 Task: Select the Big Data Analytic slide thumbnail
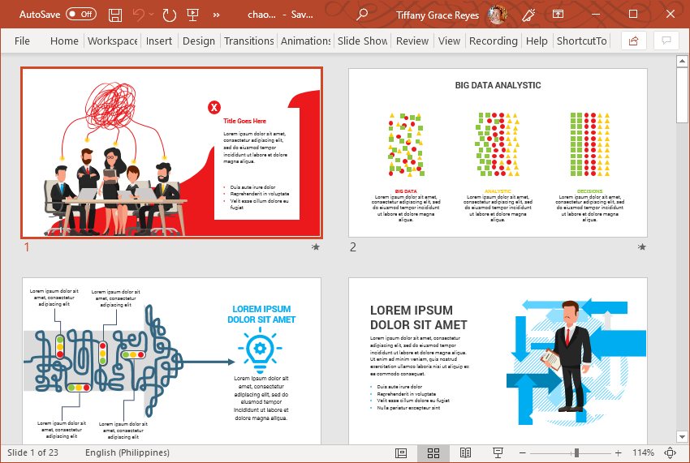[x=498, y=152]
